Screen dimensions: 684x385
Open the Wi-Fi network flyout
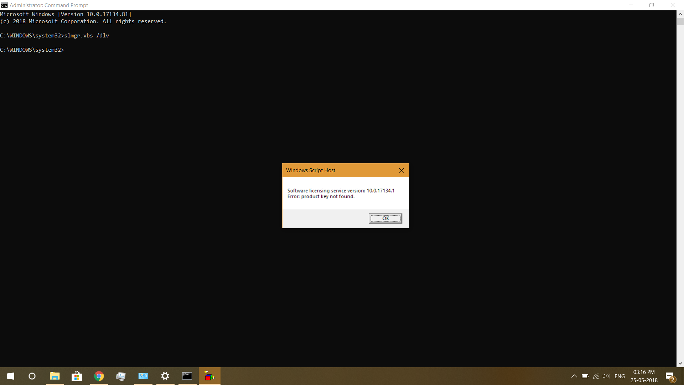coord(596,376)
